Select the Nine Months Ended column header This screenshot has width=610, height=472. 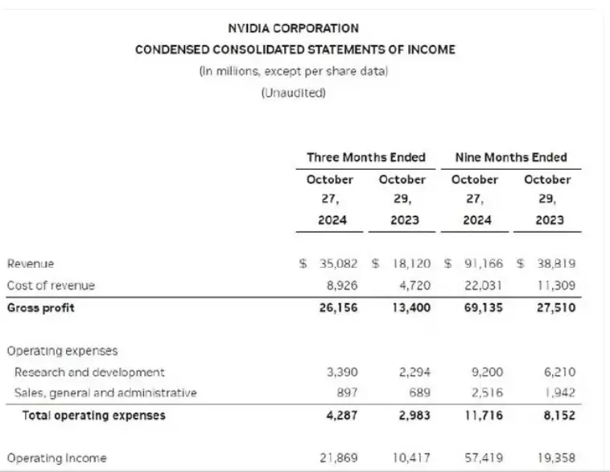tap(511, 158)
